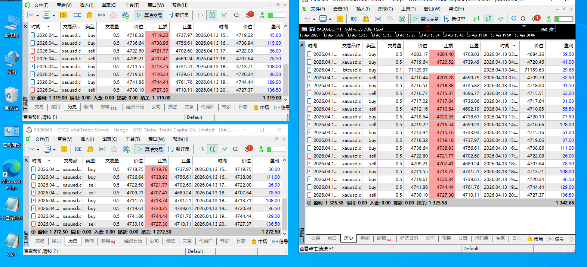This screenshot has width=587, height=267.
Task: Open 邮箱 76 tab in 5986563 window
Action: click(108, 241)
